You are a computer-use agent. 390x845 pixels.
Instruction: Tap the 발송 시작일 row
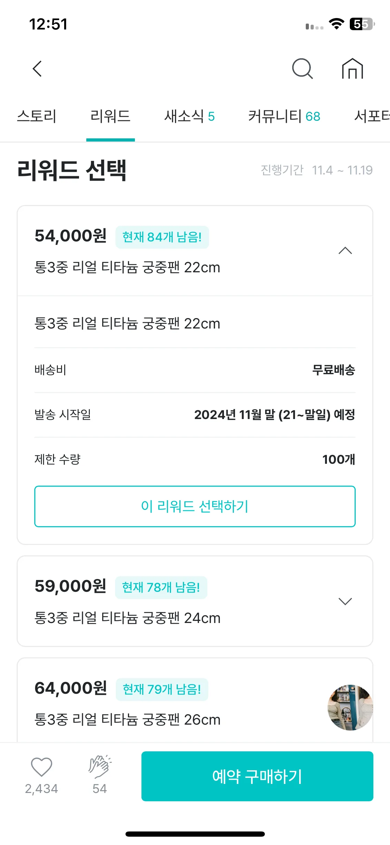tap(195, 415)
